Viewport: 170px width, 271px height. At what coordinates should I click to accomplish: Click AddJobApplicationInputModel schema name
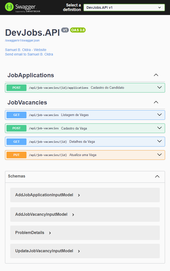pos(44,195)
